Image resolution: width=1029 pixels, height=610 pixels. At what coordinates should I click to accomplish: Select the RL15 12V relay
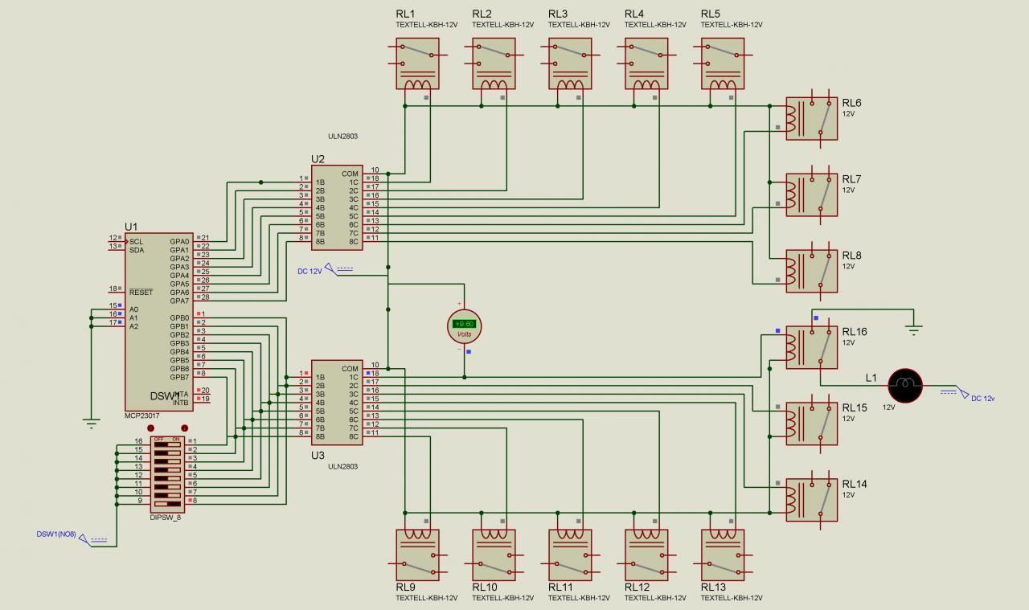(x=811, y=424)
